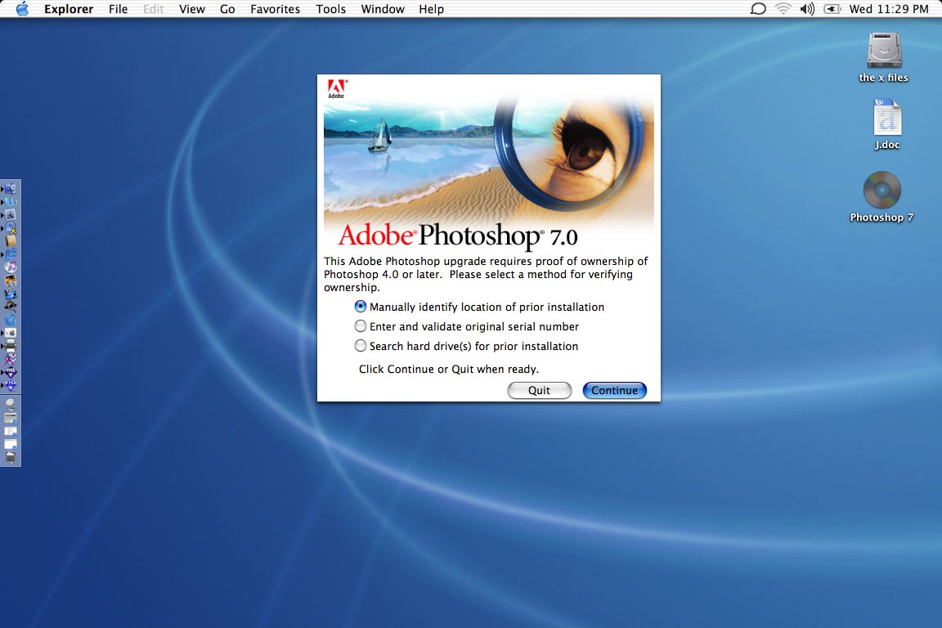Click the Adobe logo in the dialog
This screenshot has width=942, height=628.
click(336, 89)
